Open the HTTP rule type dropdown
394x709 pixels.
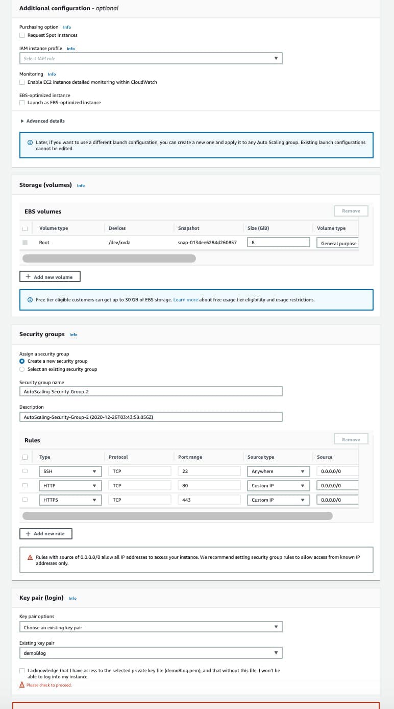pyautogui.click(x=70, y=486)
